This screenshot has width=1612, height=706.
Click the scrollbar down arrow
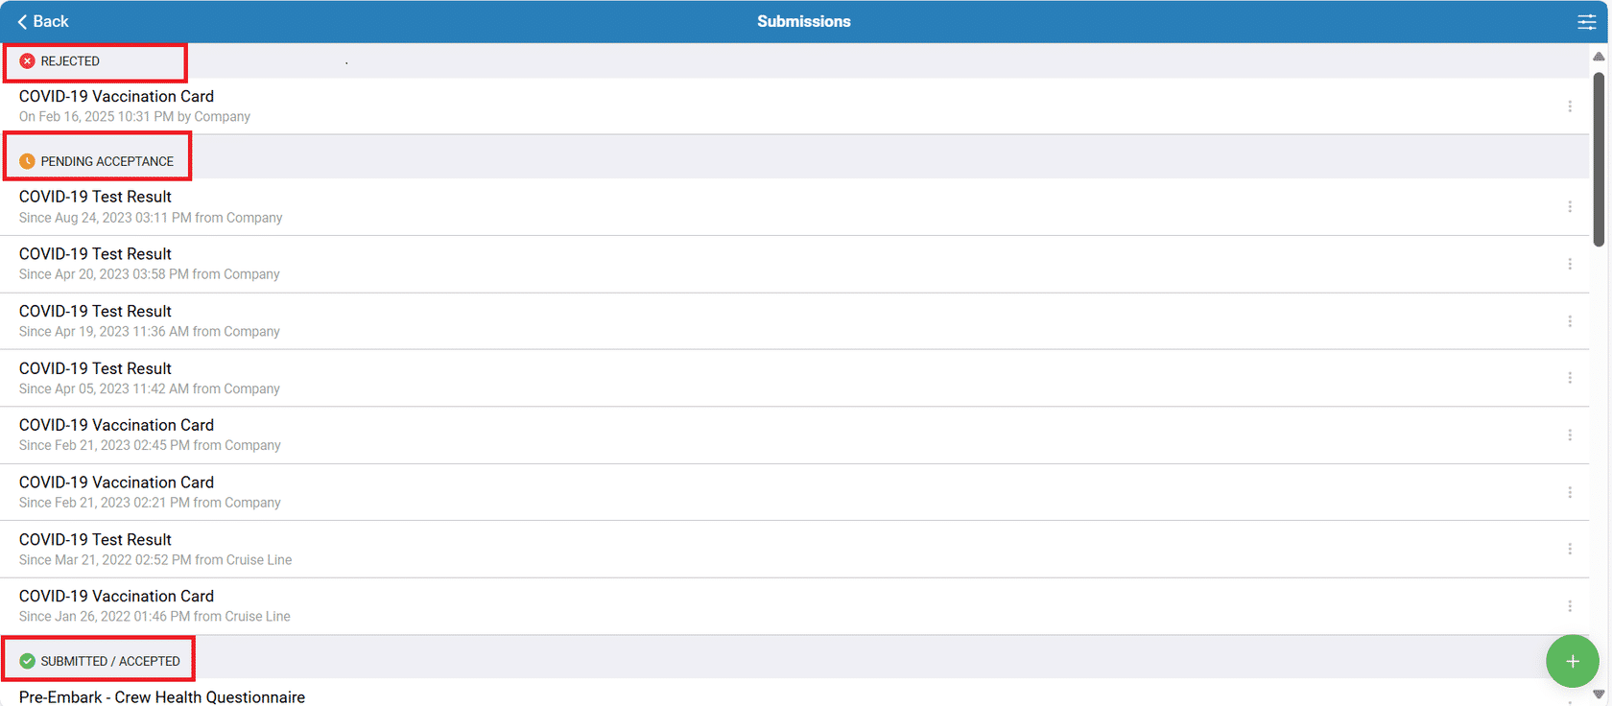click(x=1599, y=694)
